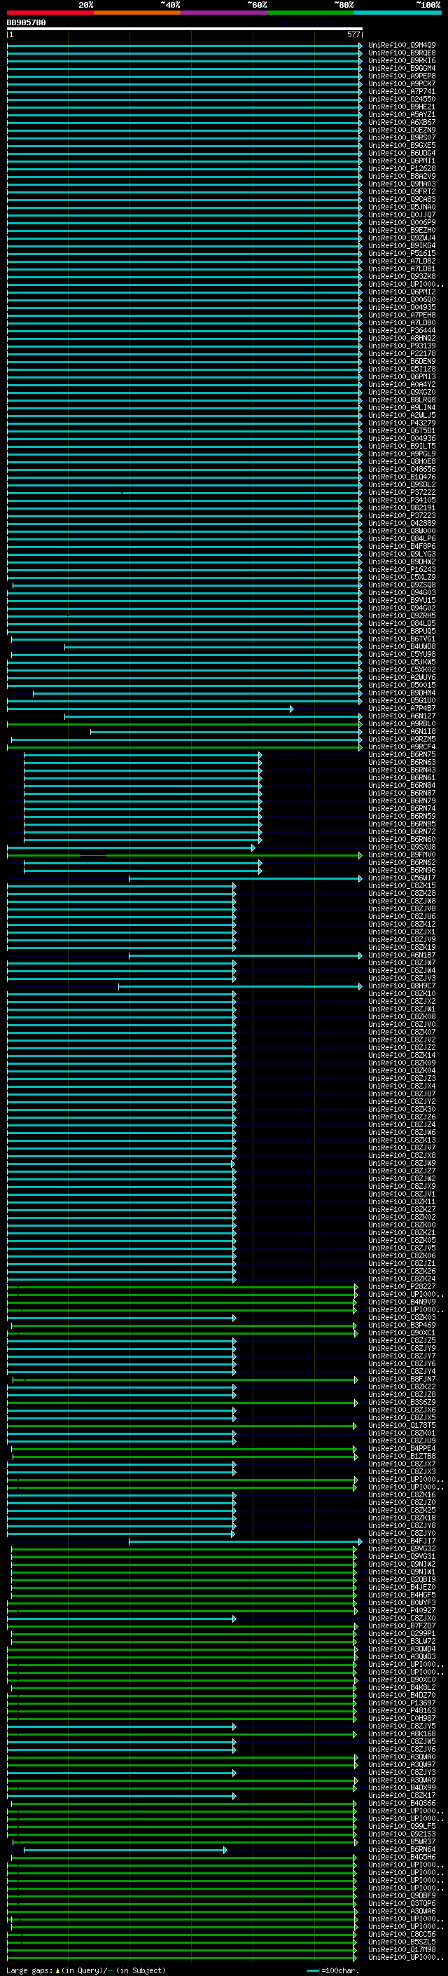Choose the UniRef100_B4QS66 label
Viewport: 448px width, 1976px height.
[x=402, y=1804]
